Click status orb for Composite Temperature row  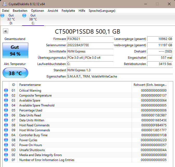[x=6, y=95]
